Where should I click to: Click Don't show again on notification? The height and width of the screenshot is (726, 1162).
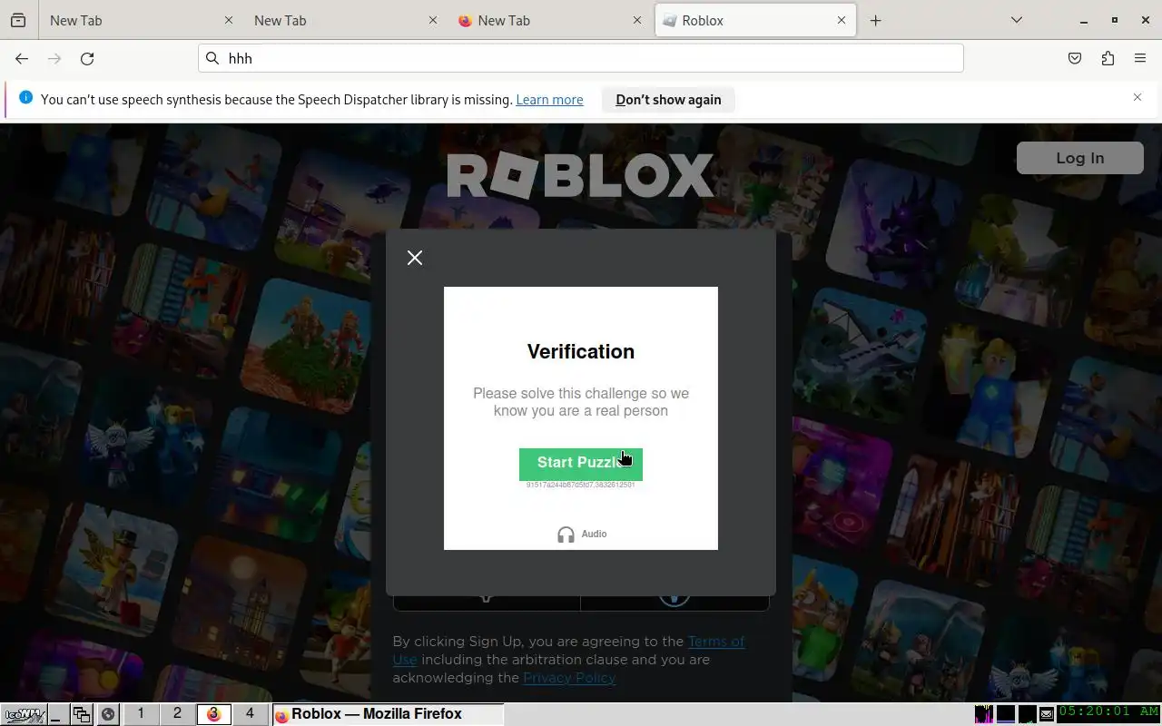click(x=668, y=100)
